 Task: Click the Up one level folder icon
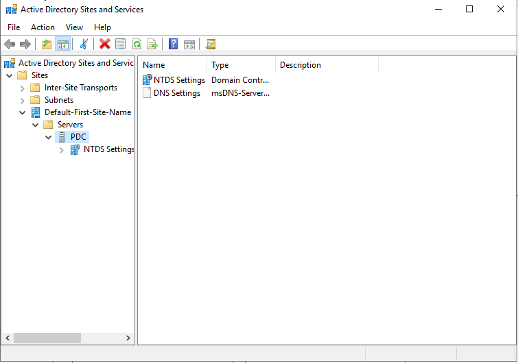click(x=47, y=44)
